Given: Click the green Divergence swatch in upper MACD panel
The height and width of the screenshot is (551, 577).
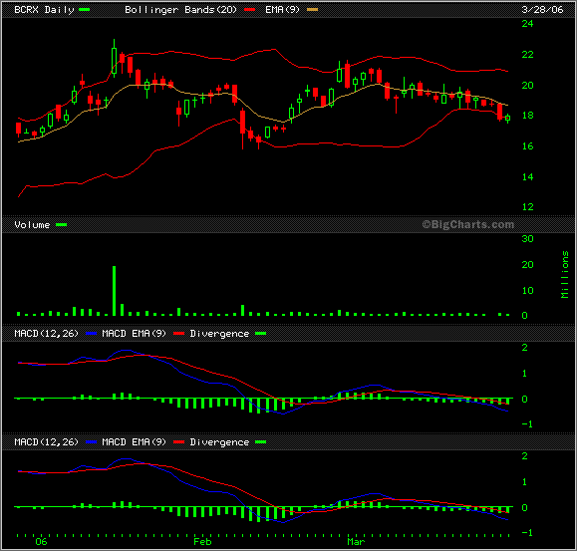Looking at the screenshot, I should point(260,334).
